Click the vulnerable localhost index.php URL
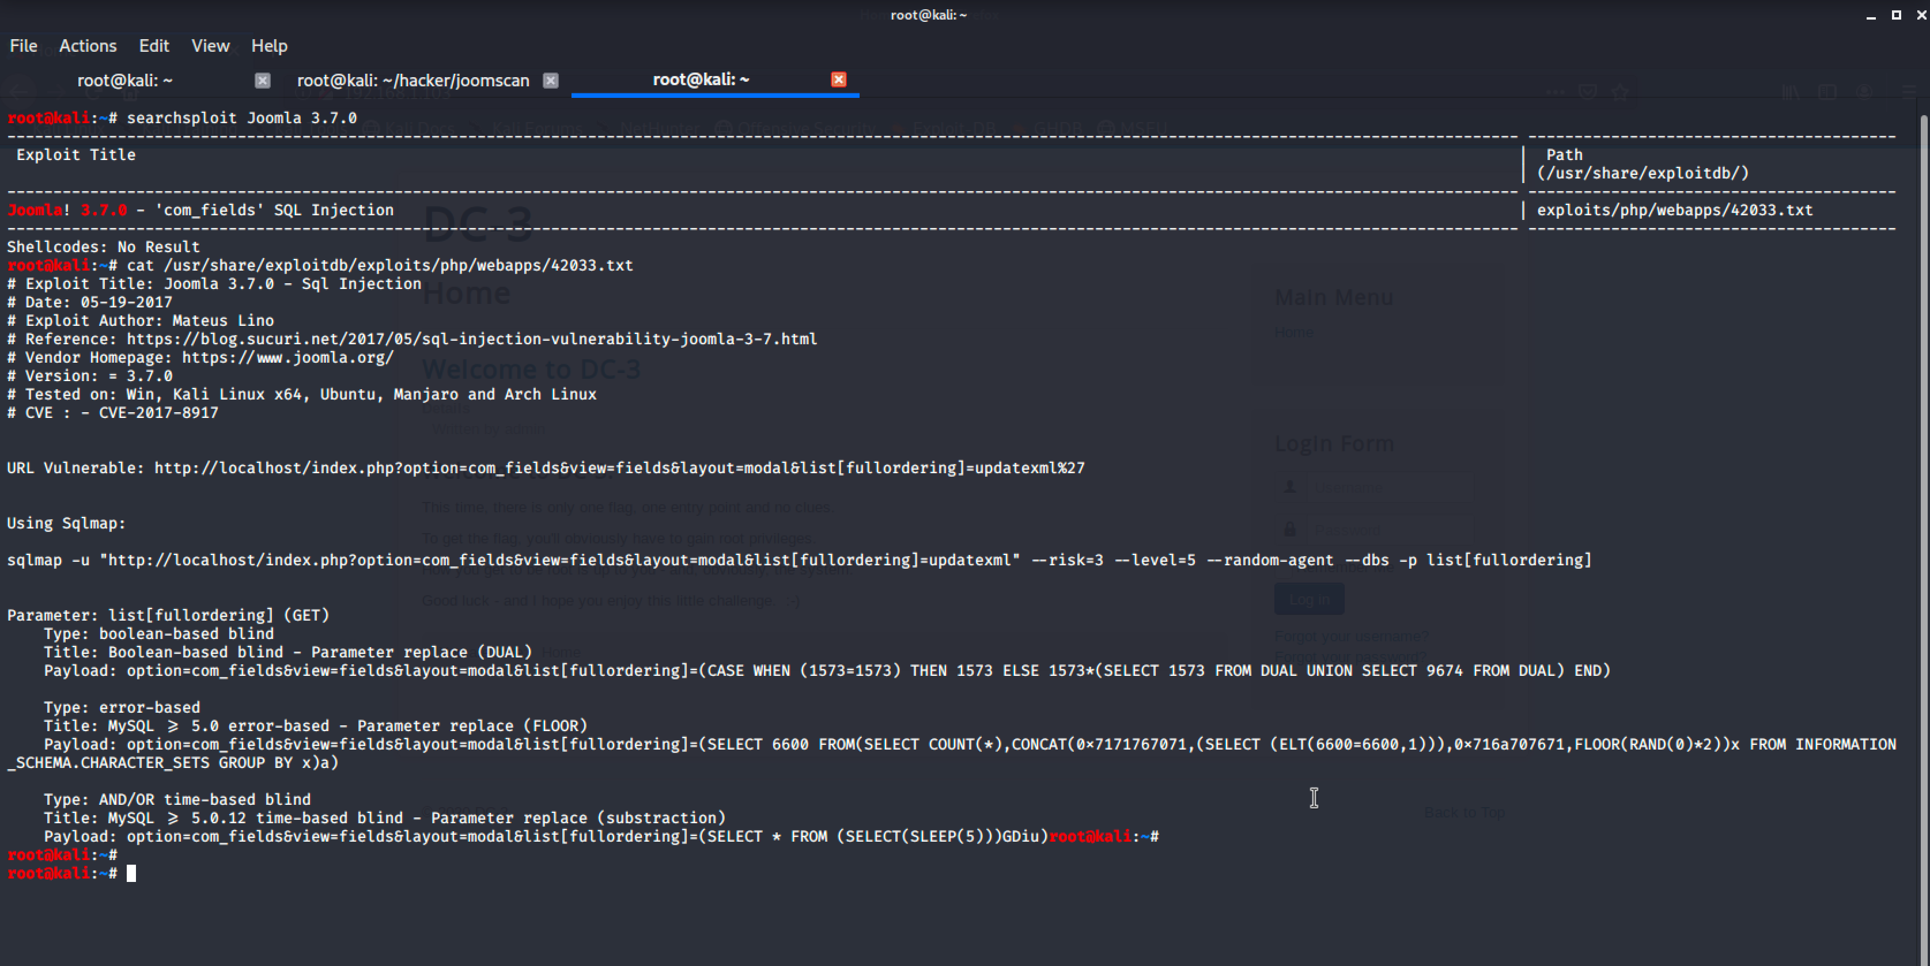Image resolution: width=1930 pixels, height=966 pixels. click(619, 468)
